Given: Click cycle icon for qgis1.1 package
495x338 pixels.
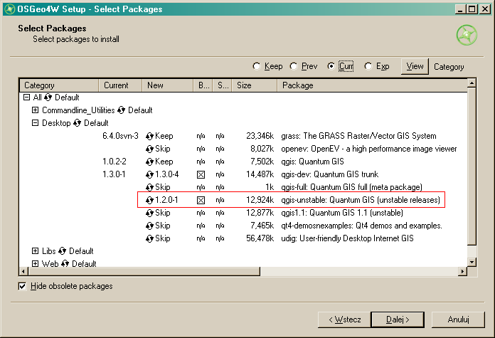Looking at the screenshot, I should 149,213.
